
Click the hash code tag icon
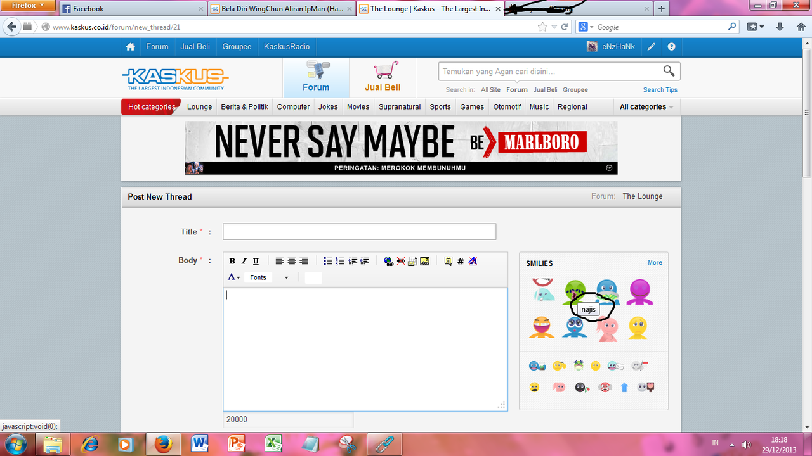point(461,261)
